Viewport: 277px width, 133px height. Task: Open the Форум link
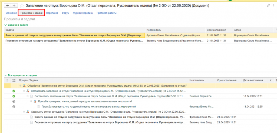click(65, 13)
